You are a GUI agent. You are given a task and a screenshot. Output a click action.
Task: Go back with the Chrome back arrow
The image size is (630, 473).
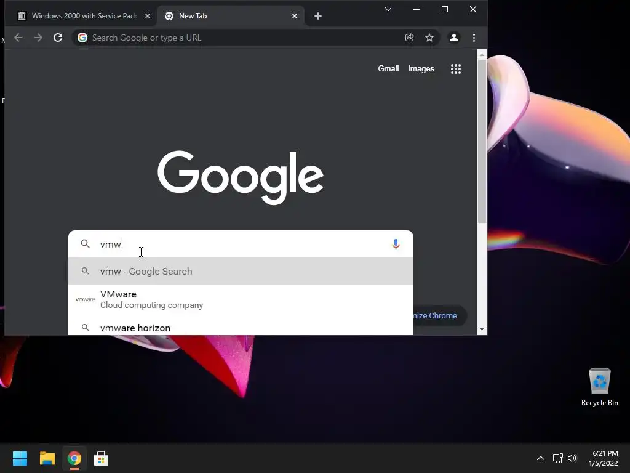coord(18,38)
